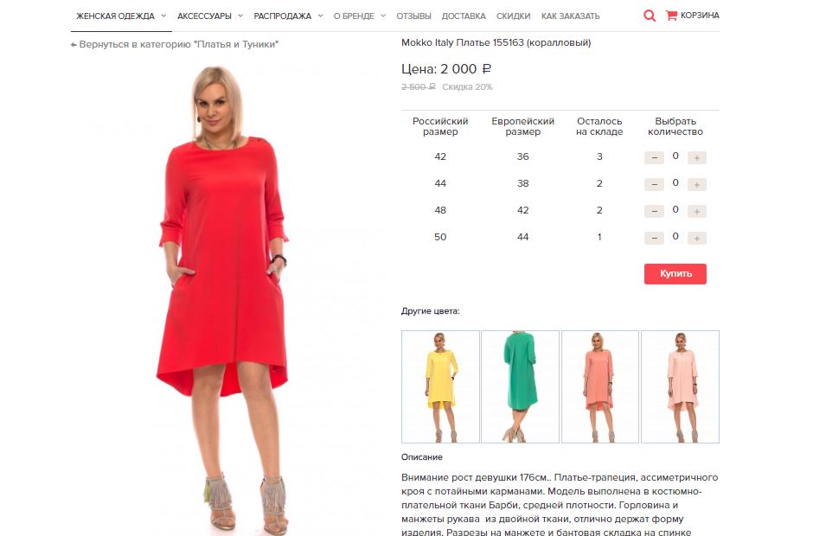The height and width of the screenshot is (536, 813).
Task: Expand the О бренде menu
Action: pos(360,16)
